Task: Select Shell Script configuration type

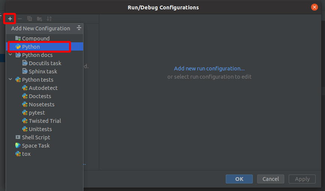Action: point(36,137)
